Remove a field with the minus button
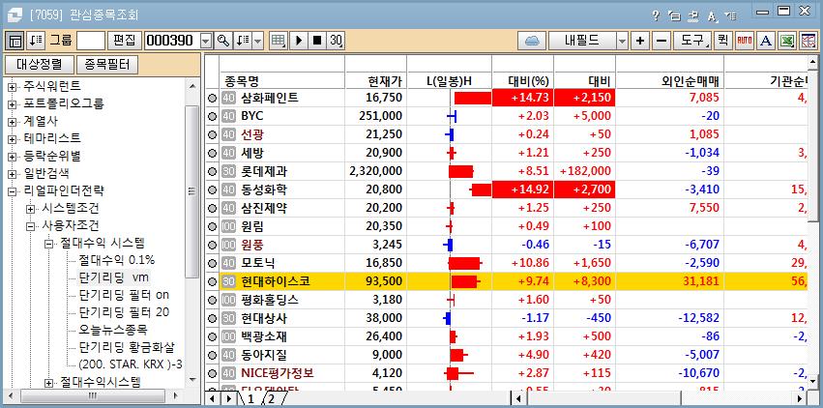The height and width of the screenshot is (408, 823). 661,41
